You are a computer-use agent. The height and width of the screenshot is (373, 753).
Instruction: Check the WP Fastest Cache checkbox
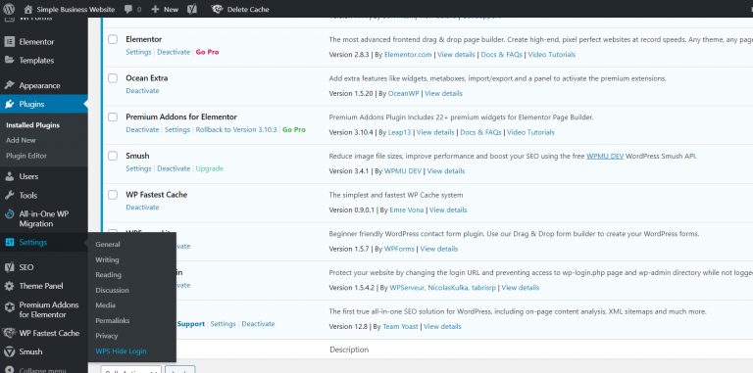point(113,195)
